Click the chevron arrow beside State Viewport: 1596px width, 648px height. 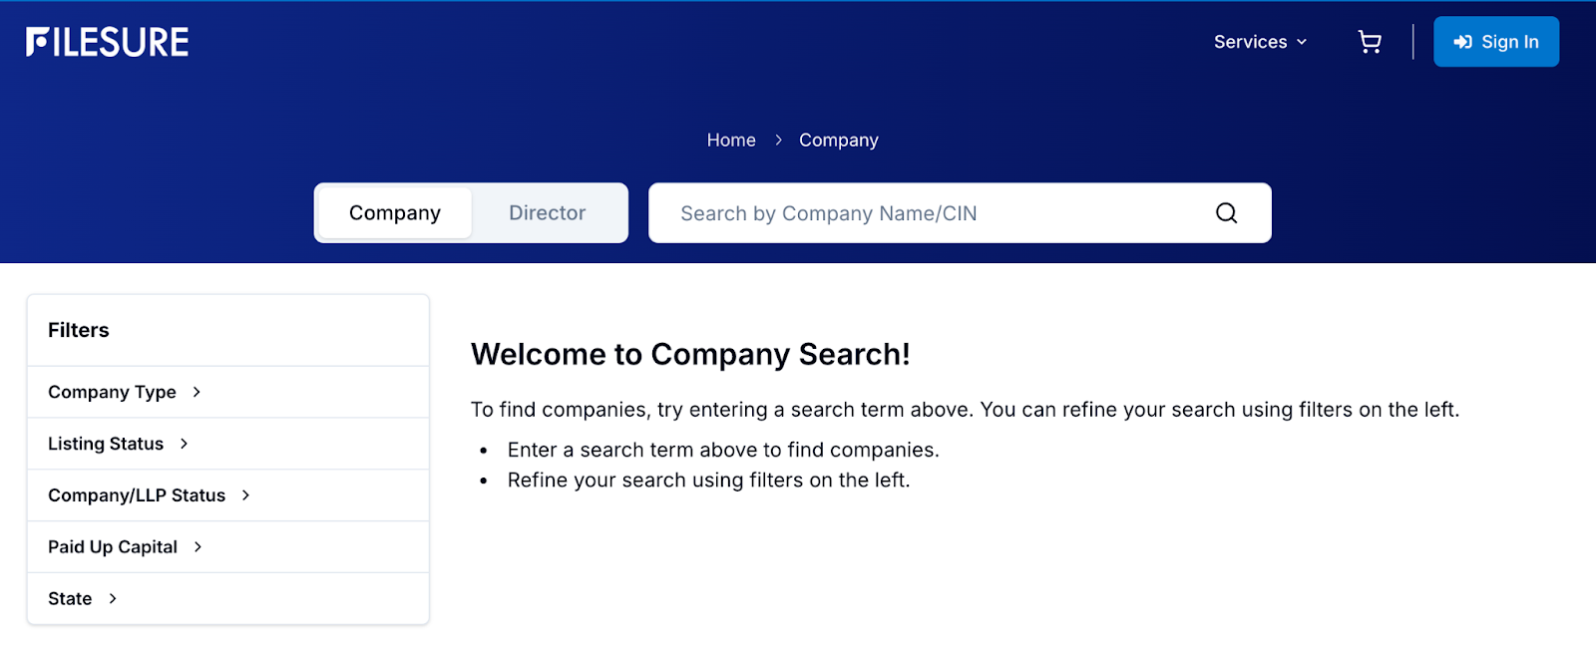click(x=113, y=598)
